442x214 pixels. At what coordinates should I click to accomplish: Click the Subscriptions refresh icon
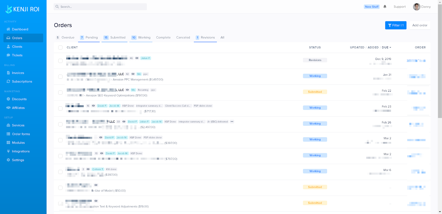(x=8, y=81)
